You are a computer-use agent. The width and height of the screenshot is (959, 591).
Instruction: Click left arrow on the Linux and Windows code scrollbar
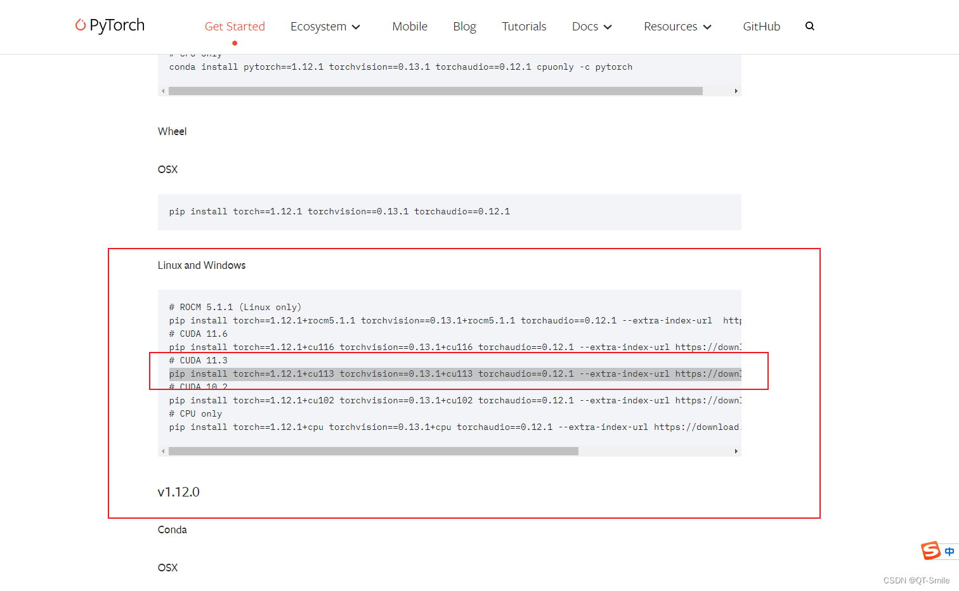(163, 451)
